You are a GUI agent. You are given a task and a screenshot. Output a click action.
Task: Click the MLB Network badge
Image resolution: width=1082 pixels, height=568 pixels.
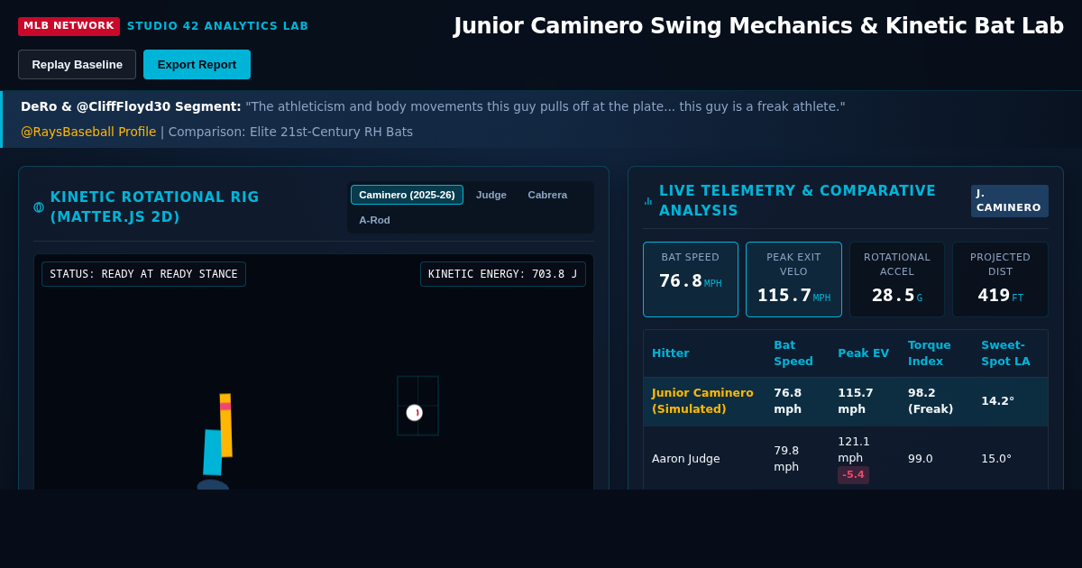[69, 26]
